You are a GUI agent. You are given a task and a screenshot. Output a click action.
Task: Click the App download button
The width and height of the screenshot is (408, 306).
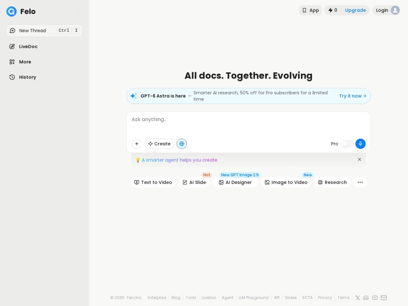coord(310,10)
